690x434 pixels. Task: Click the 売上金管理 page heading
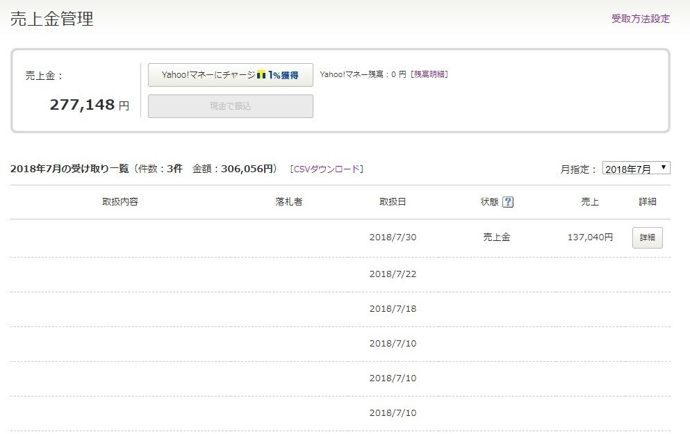(52, 19)
